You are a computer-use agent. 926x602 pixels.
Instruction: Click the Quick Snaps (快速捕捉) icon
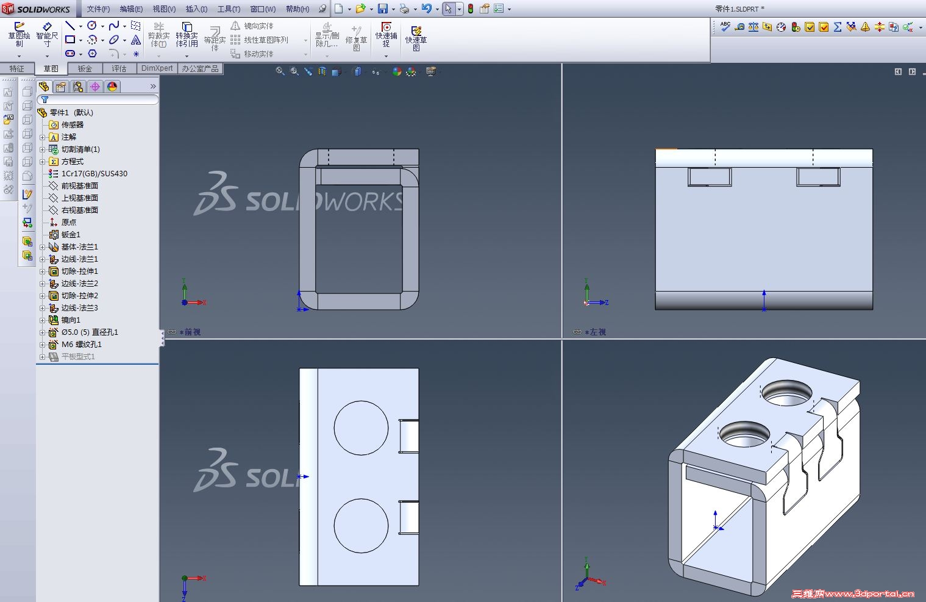click(x=386, y=26)
